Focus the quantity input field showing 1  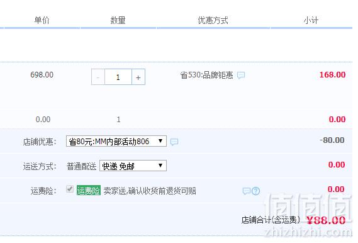coord(118,77)
